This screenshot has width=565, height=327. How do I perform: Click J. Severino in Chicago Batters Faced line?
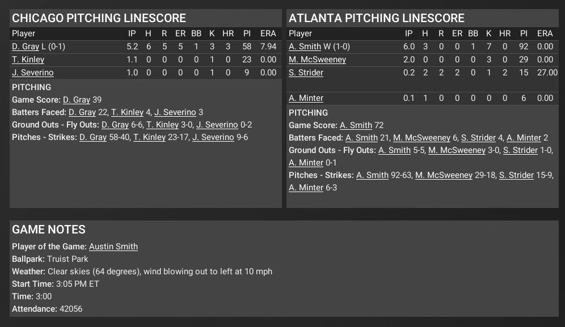pos(175,112)
